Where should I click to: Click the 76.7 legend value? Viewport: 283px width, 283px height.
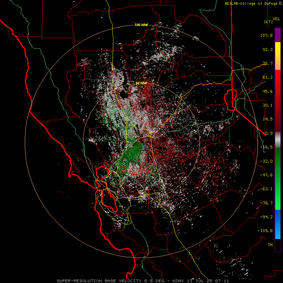(x=268, y=63)
